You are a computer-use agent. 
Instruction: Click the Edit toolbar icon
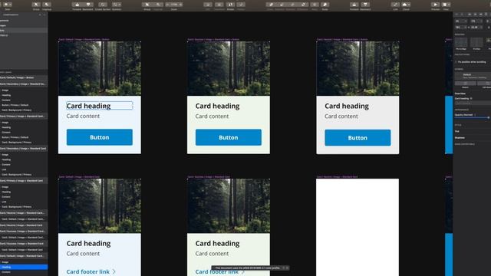tap(208, 5)
